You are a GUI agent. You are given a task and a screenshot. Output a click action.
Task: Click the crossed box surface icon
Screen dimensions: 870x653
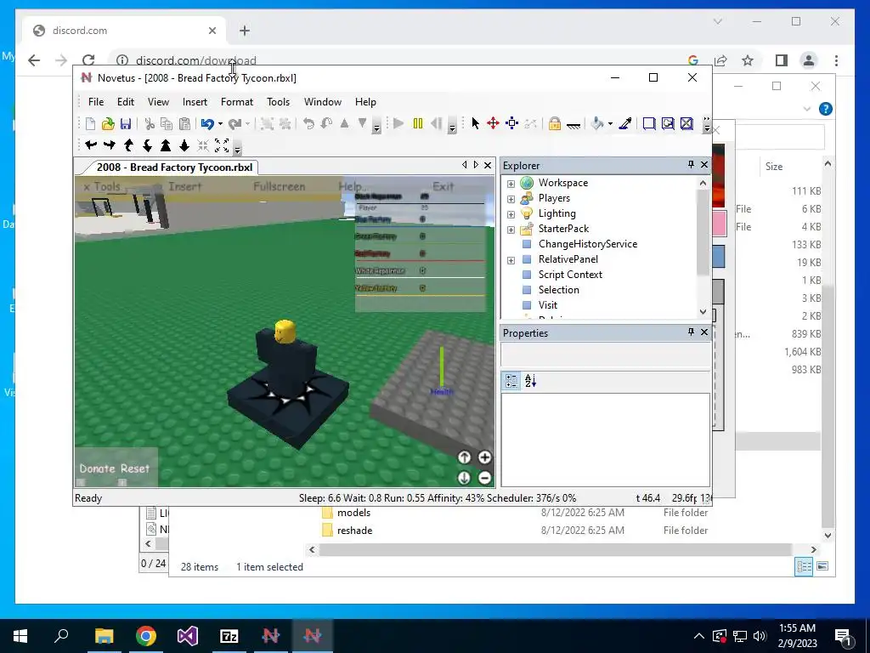(686, 123)
